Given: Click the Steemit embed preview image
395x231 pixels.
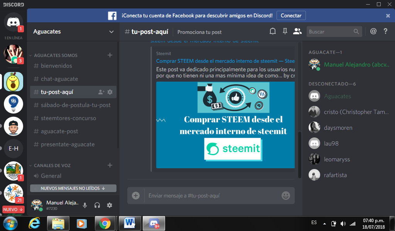Looking at the screenshot, I should 225,125.
